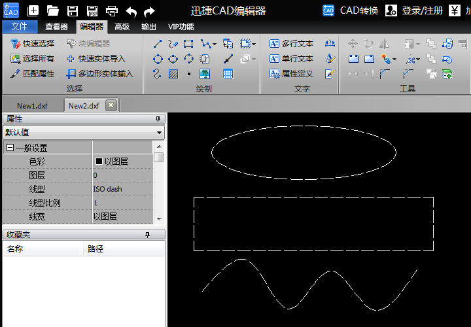Switch to the New1.dxf document tab
Image resolution: width=471 pixels, height=327 pixels.
point(33,106)
